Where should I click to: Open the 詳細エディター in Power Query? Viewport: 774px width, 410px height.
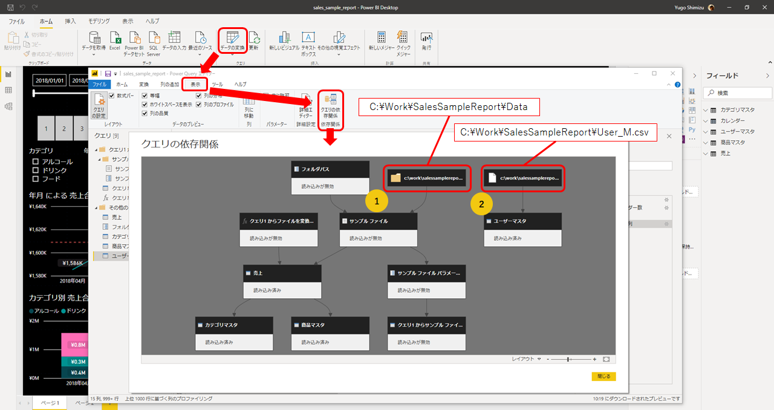click(x=305, y=106)
